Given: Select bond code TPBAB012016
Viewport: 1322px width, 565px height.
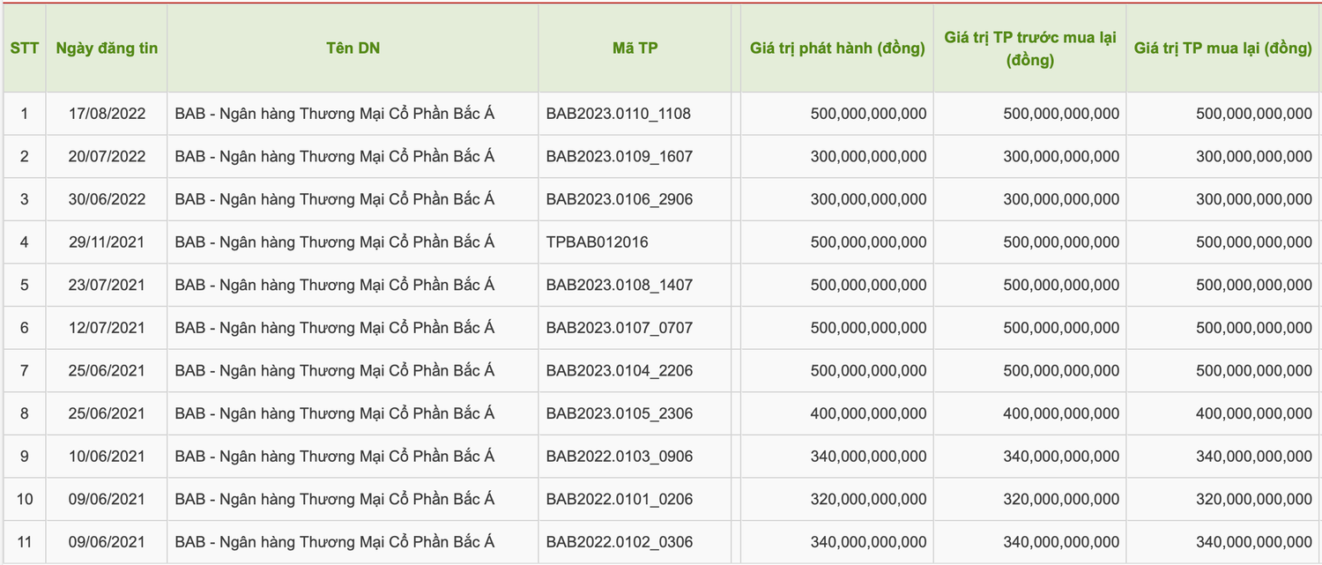Looking at the screenshot, I should click(x=598, y=242).
